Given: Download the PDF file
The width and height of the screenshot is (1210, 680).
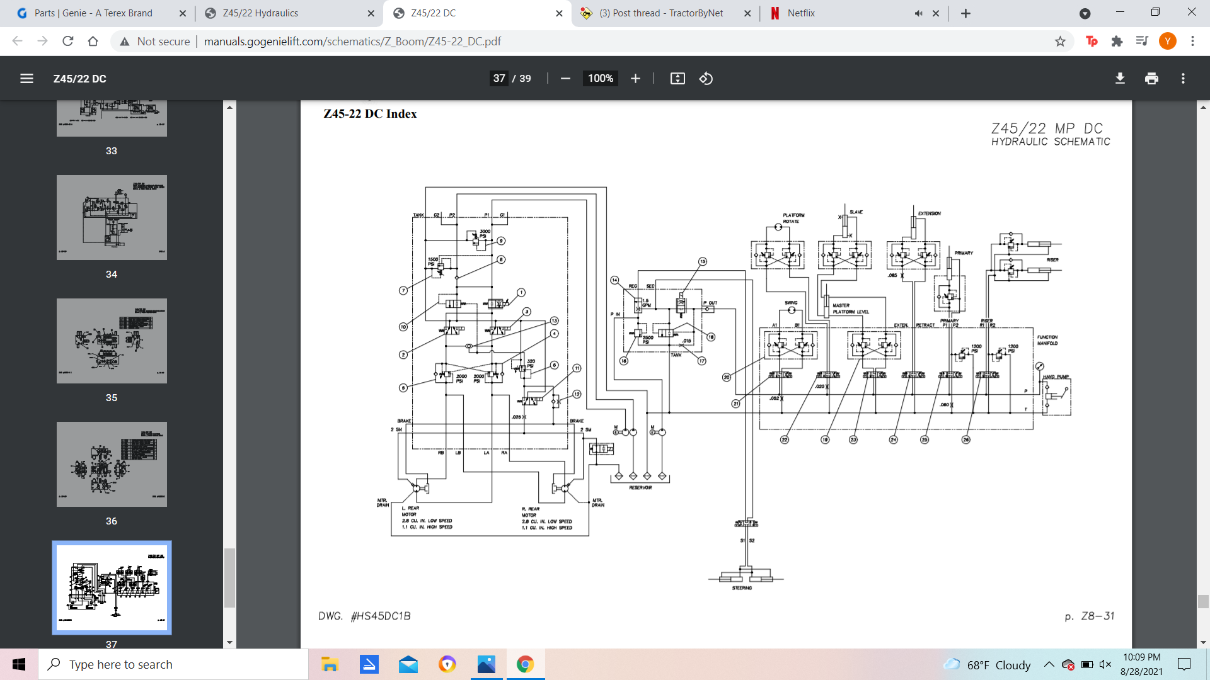Looking at the screenshot, I should pyautogui.click(x=1120, y=79).
